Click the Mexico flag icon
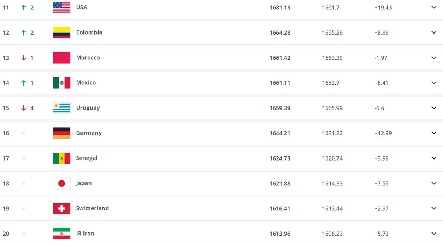Screen dimensions: 443x244 tap(61, 83)
